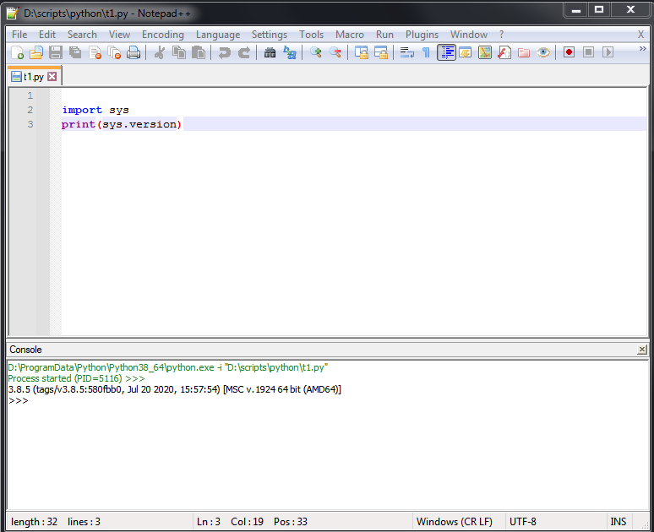Open the Macro menu
This screenshot has width=654, height=532.
click(350, 35)
